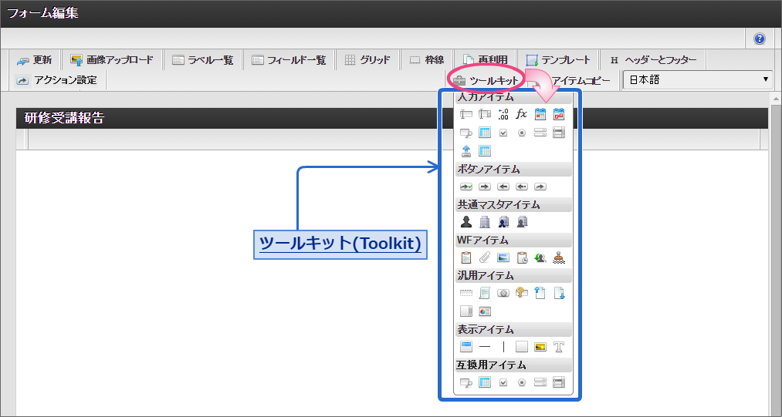Select the checkbox item in 入力アイテム

[503, 133]
